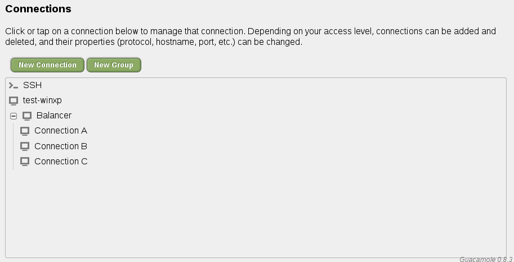Open the SSH connection entry
The height and width of the screenshot is (262, 514).
click(32, 85)
